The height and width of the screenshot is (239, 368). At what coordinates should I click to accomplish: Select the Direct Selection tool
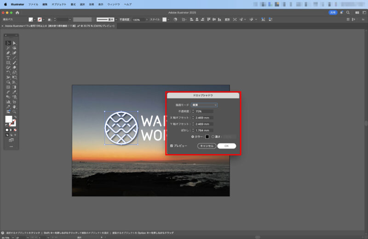[x=14, y=43]
